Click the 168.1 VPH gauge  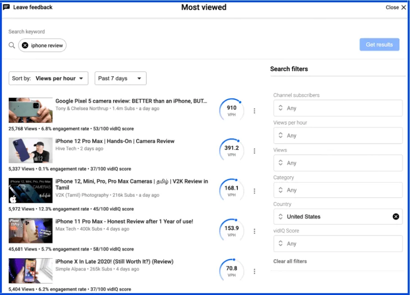click(232, 191)
